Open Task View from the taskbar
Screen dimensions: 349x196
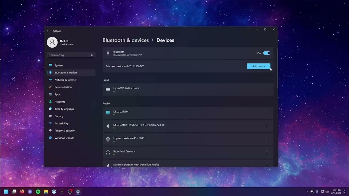coord(14,192)
